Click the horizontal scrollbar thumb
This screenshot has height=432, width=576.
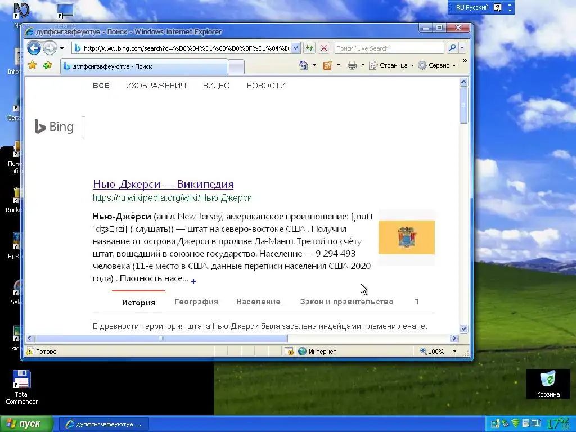161,338
